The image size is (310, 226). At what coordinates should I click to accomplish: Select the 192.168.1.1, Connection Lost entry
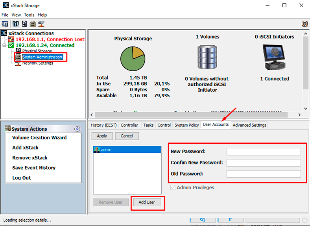50,39
